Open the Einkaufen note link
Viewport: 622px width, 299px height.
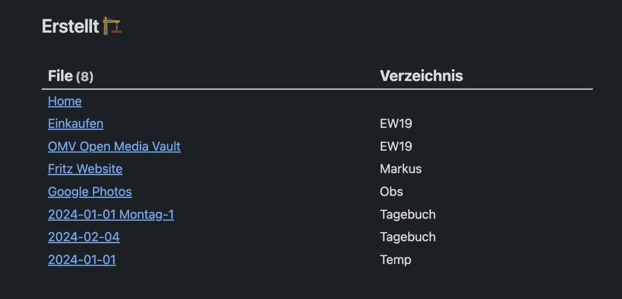pos(75,123)
